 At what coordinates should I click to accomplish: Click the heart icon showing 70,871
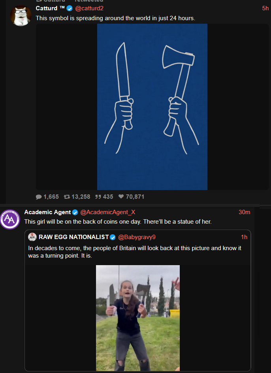coord(121,196)
